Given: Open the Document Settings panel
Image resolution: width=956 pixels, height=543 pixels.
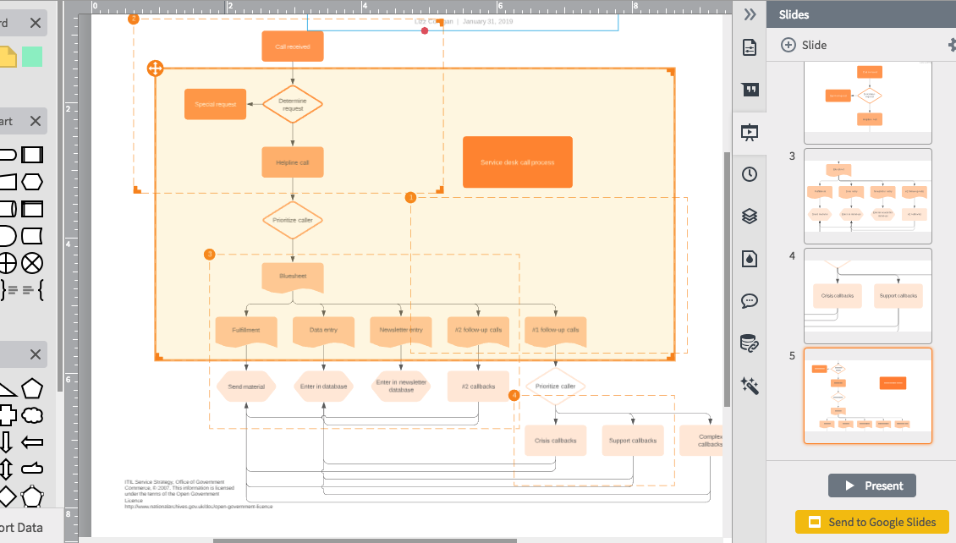Looking at the screenshot, I should coord(749,47).
